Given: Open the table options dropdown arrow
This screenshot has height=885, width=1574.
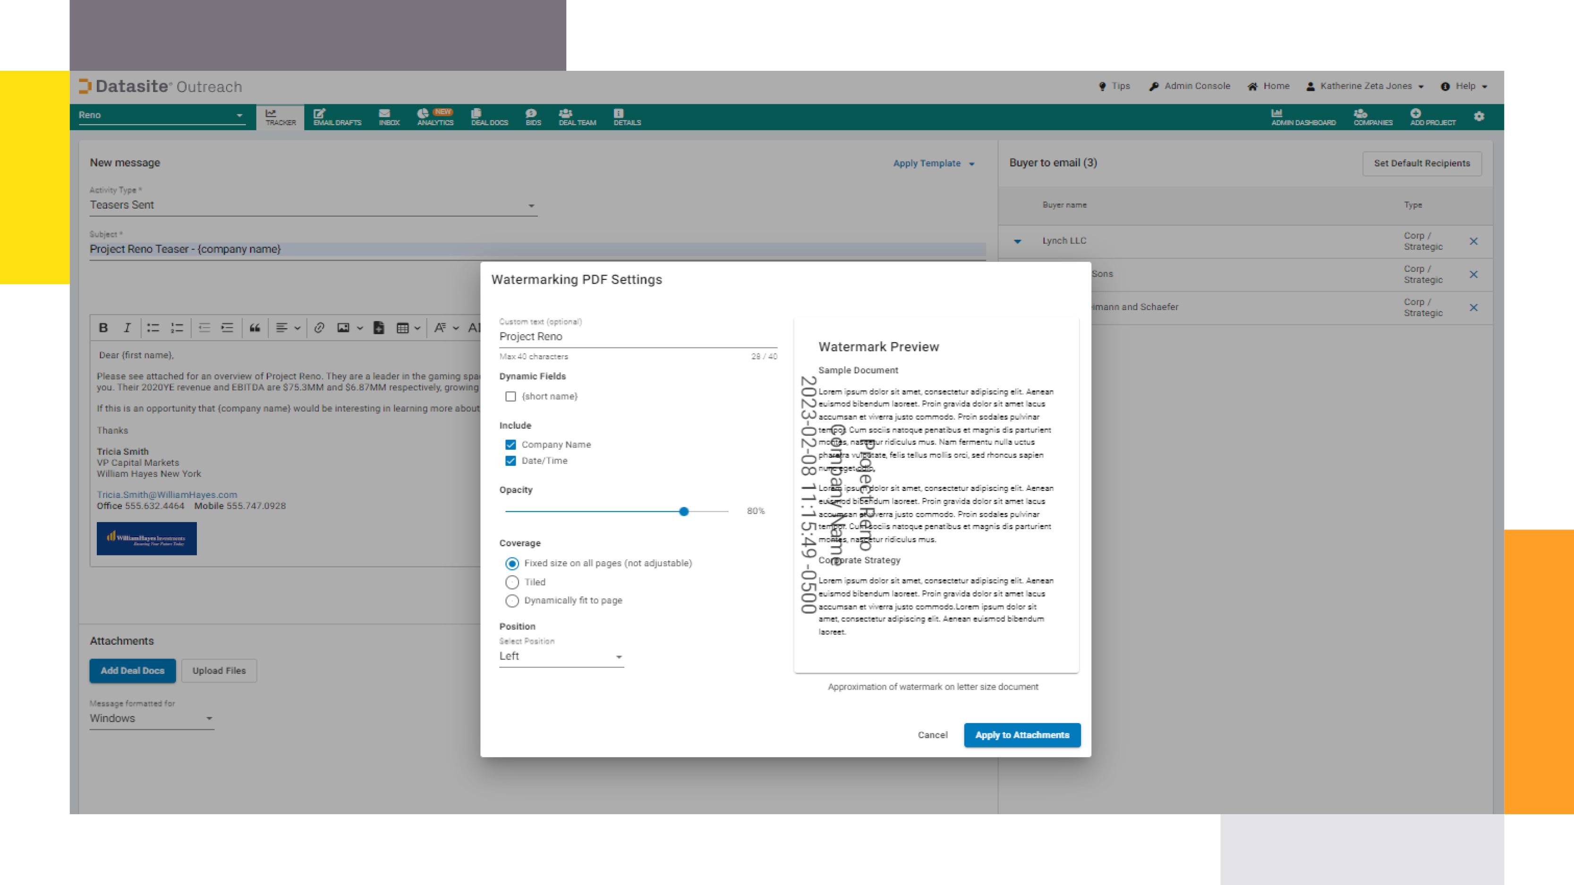Looking at the screenshot, I should point(417,328).
